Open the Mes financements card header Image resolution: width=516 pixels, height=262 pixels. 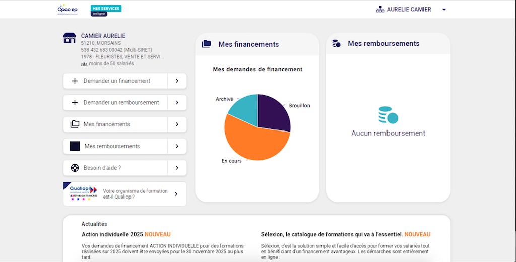[x=248, y=44]
